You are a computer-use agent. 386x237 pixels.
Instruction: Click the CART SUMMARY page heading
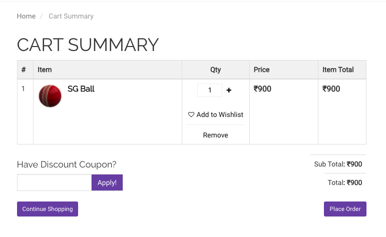[88, 44]
